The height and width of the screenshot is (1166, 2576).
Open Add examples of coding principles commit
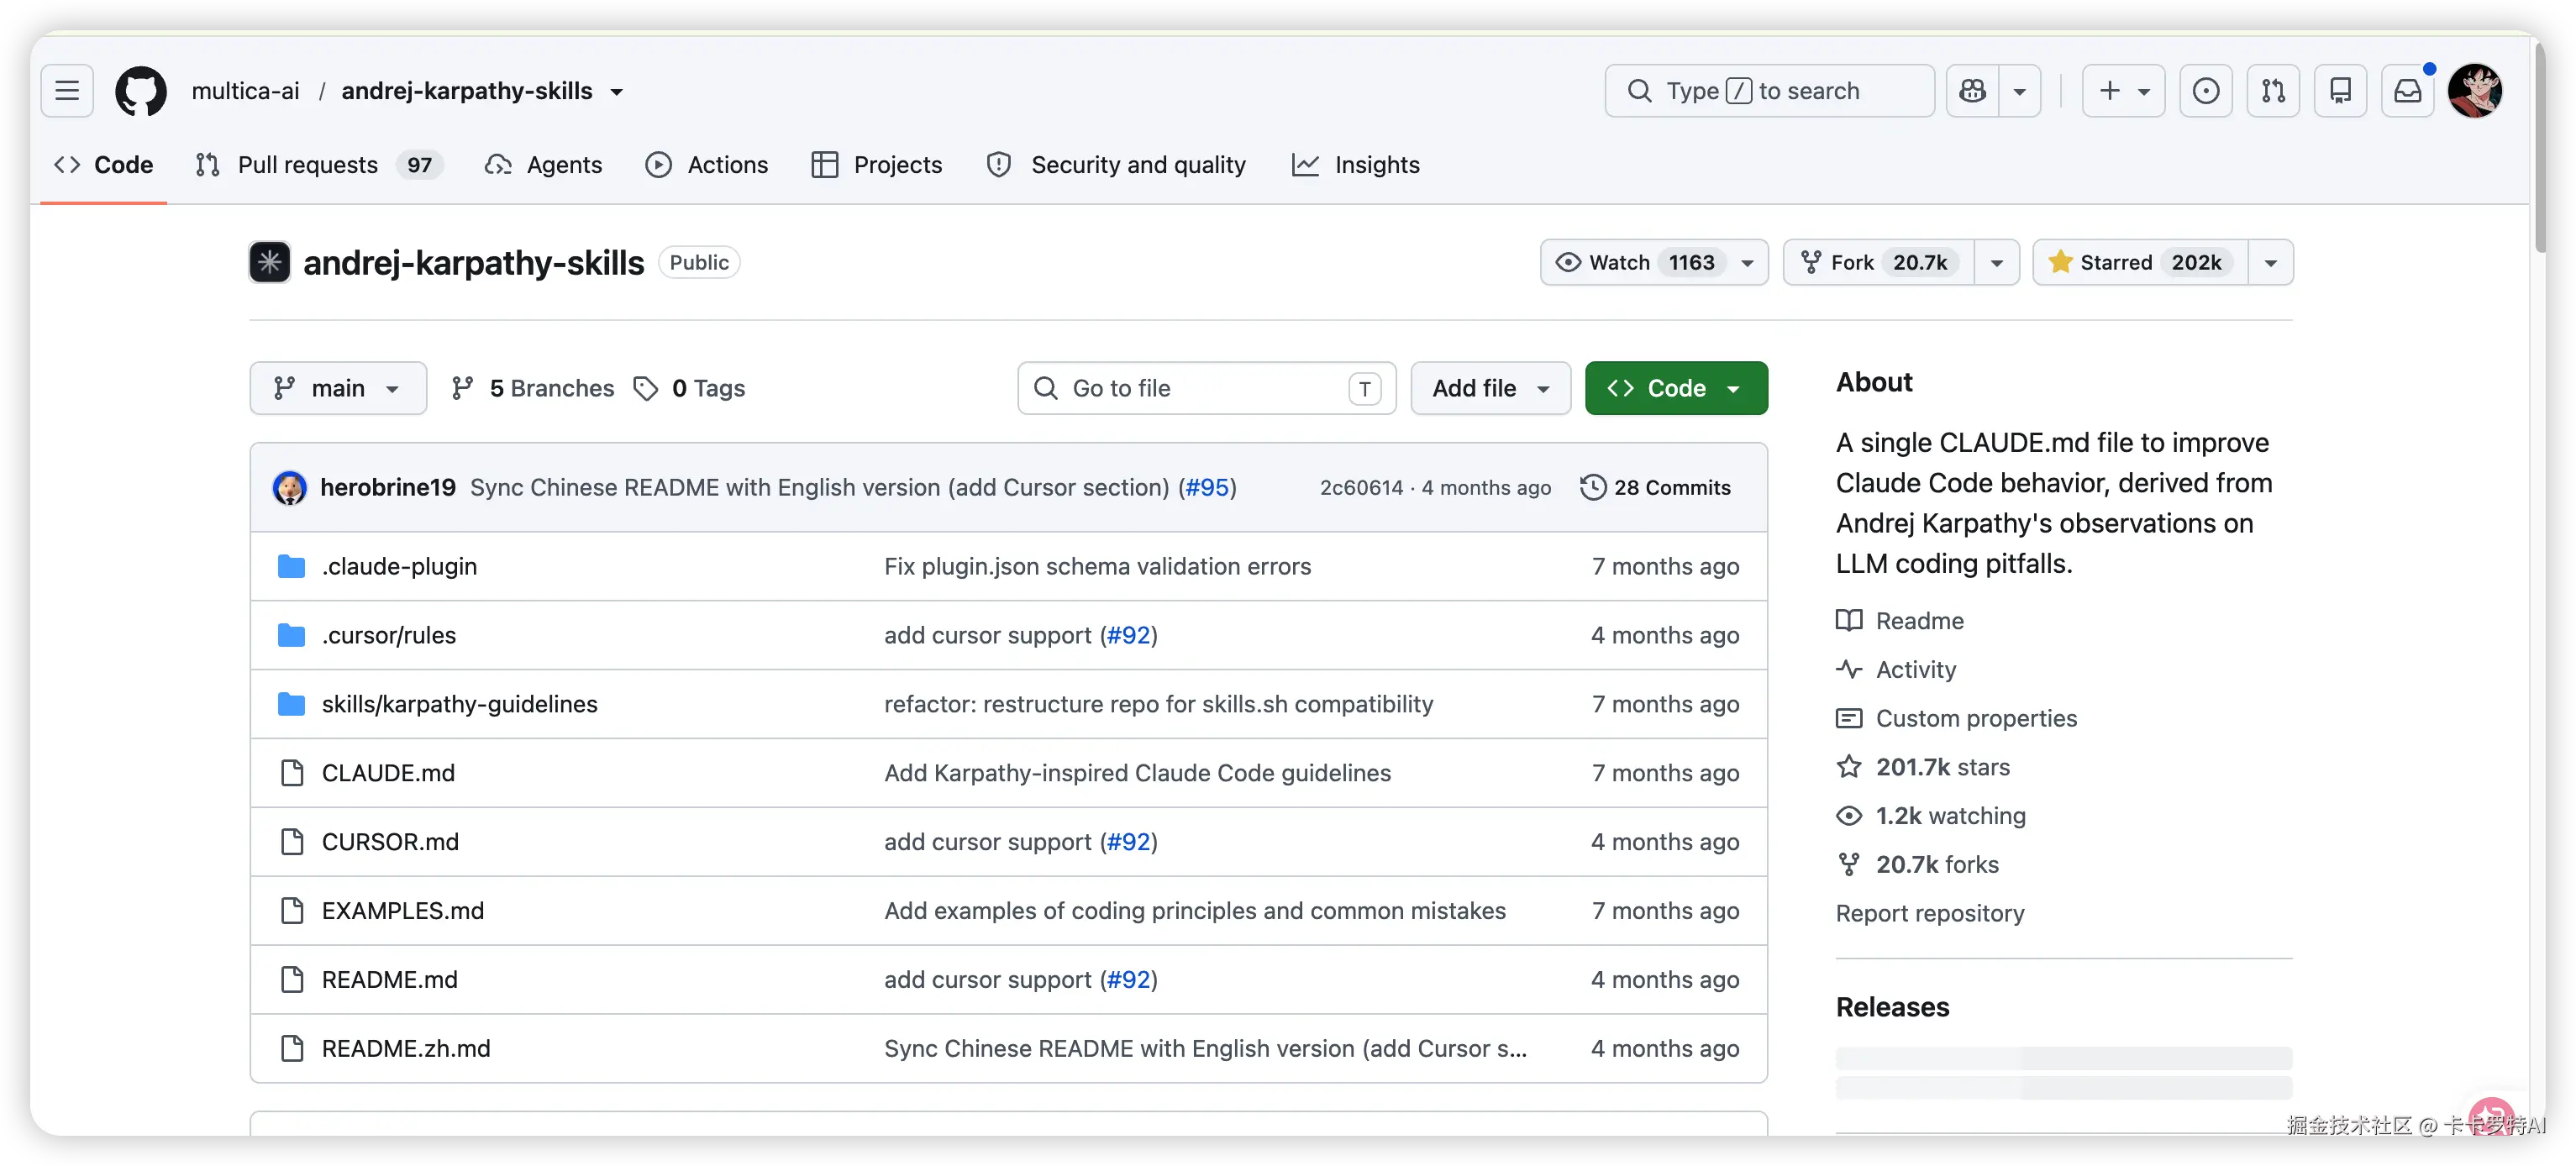pyautogui.click(x=1195, y=911)
